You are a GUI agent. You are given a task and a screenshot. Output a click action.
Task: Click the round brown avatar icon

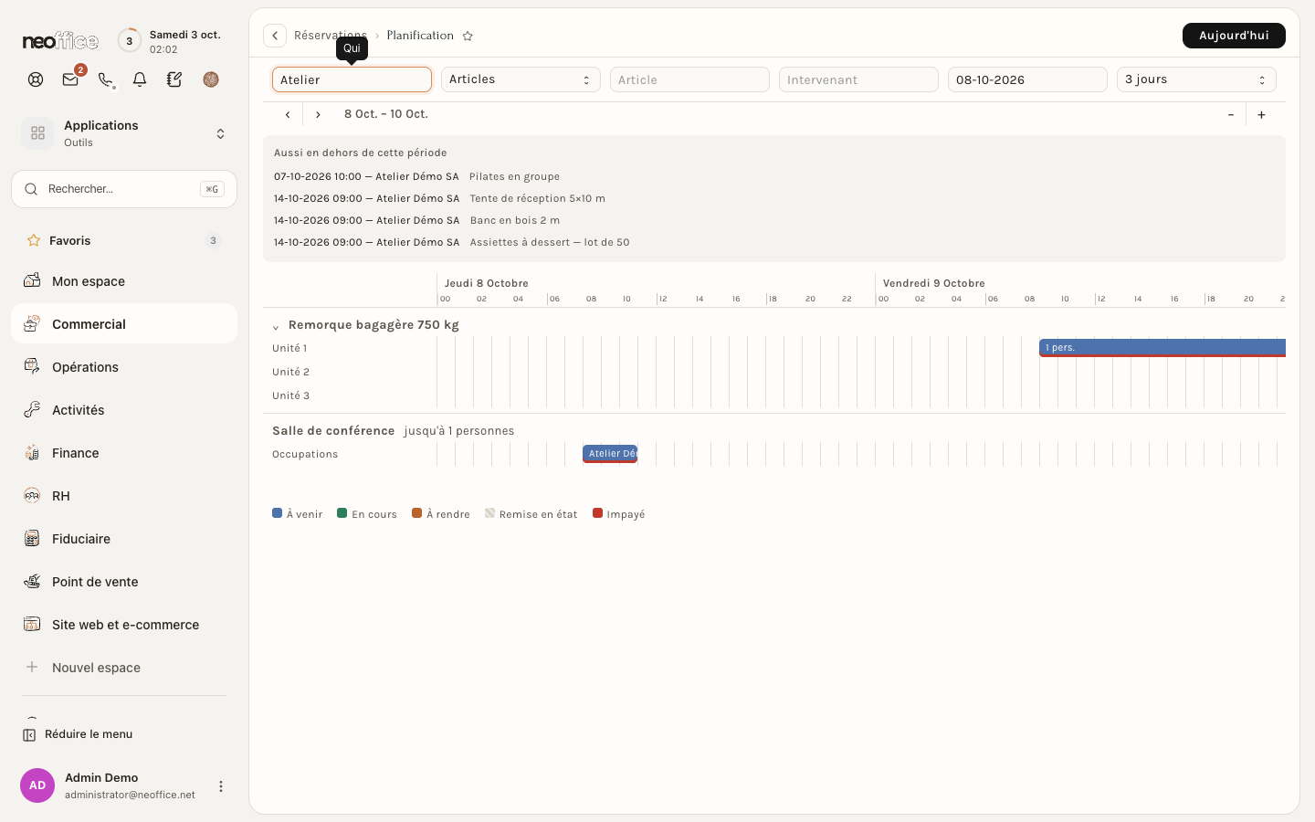click(x=211, y=79)
